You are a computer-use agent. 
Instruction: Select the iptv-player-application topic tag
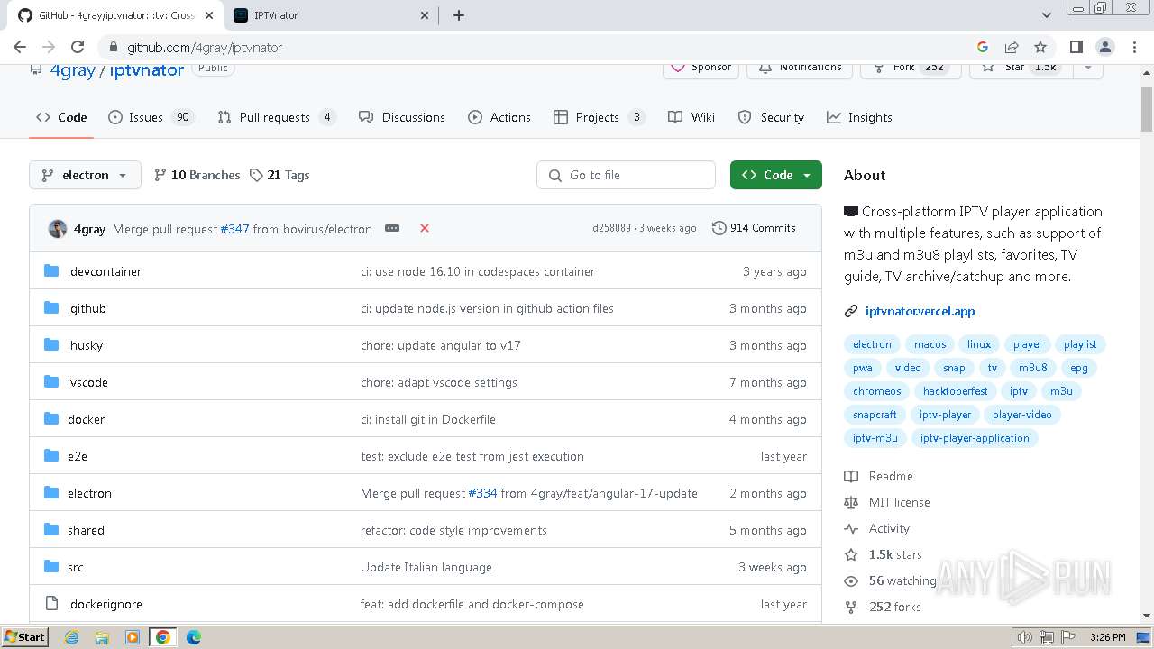click(x=975, y=438)
